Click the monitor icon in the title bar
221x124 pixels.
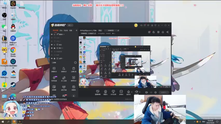coord(152,25)
